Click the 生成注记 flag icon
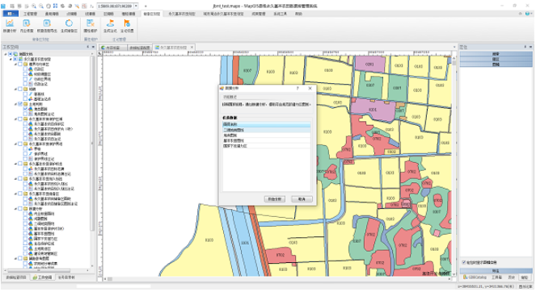The width and height of the screenshot is (536, 292). coord(110,23)
